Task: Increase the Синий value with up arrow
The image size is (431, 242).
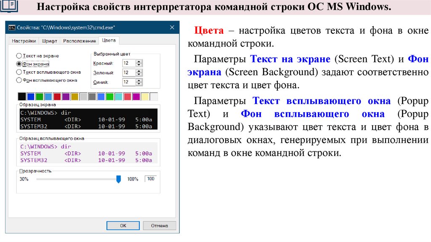Action: pos(139,80)
